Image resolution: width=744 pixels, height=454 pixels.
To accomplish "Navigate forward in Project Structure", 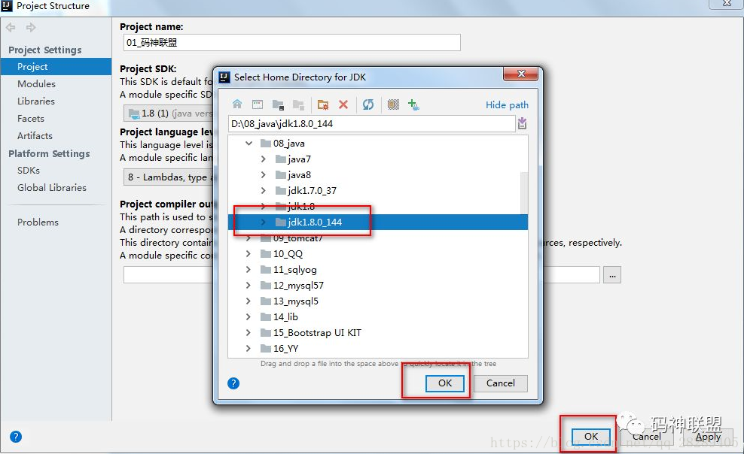I will coord(31,28).
